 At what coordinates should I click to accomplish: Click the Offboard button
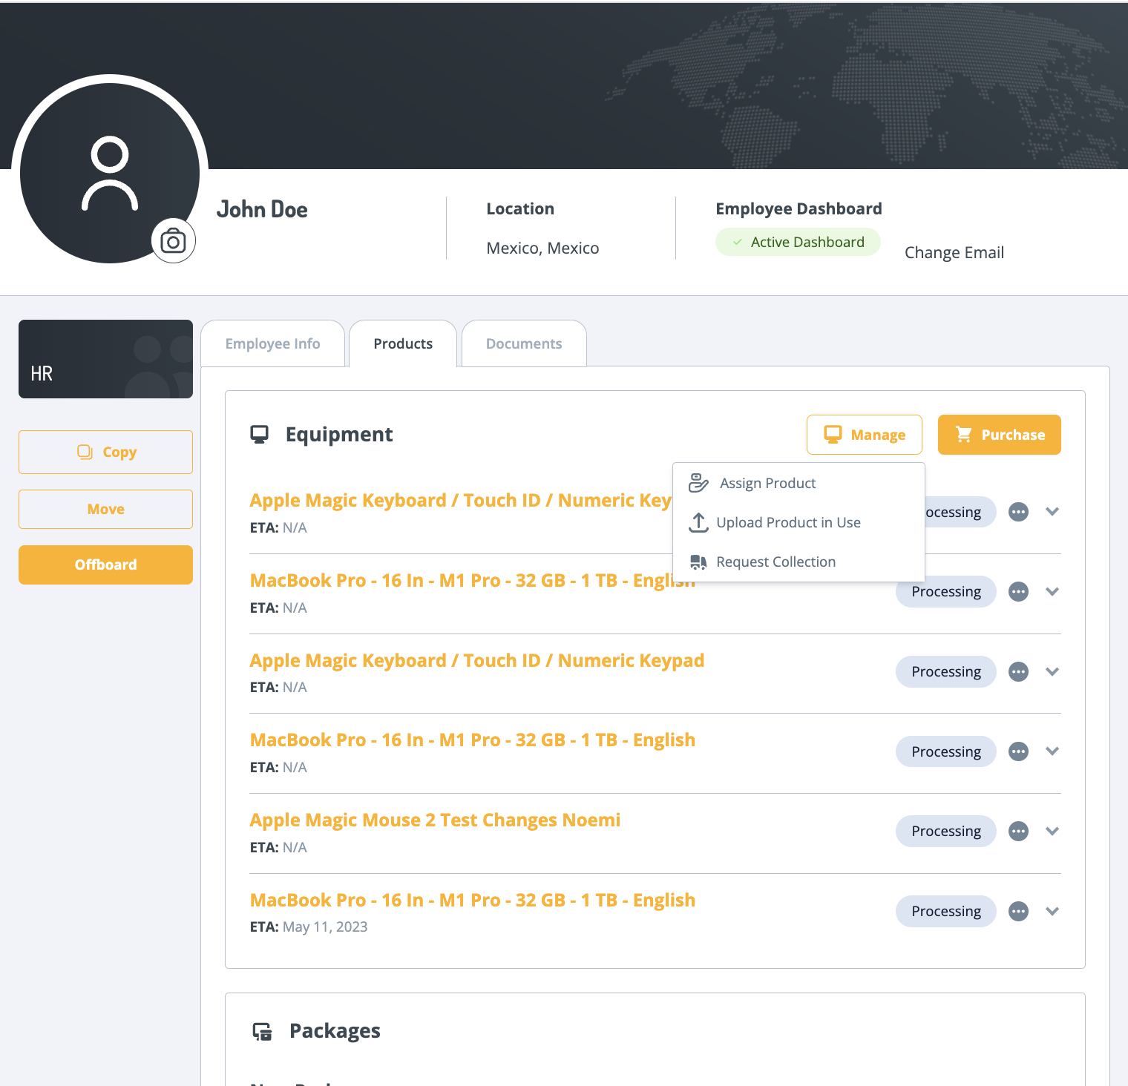105,565
